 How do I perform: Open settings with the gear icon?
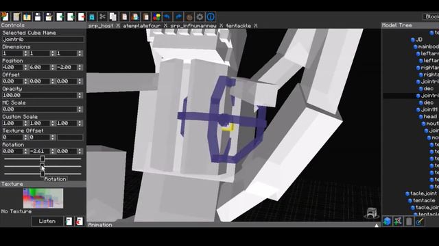click(x=200, y=16)
